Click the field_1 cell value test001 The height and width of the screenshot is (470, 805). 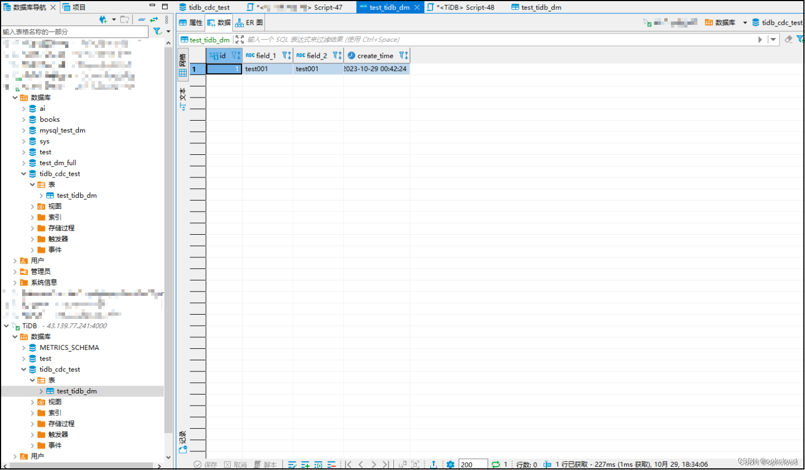click(268, 69)
